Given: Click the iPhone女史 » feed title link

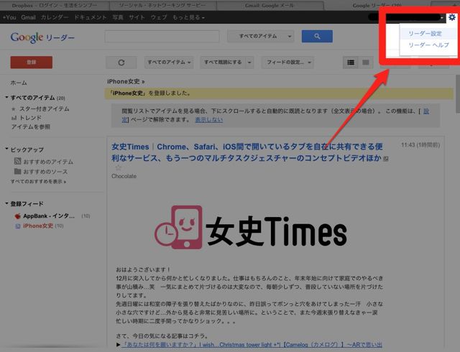Looking at the screenshot, I should coord(126,82).
